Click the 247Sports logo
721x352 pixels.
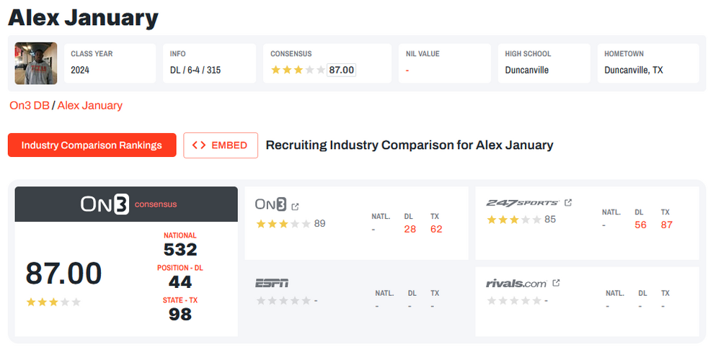pos(522,203)
